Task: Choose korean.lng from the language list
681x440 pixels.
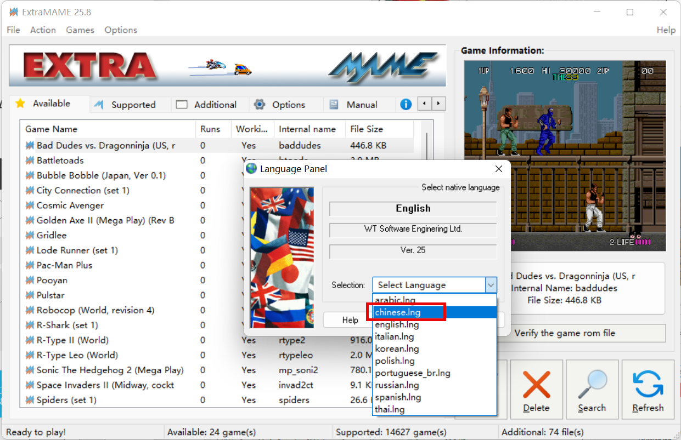Action: click(397, 348)
